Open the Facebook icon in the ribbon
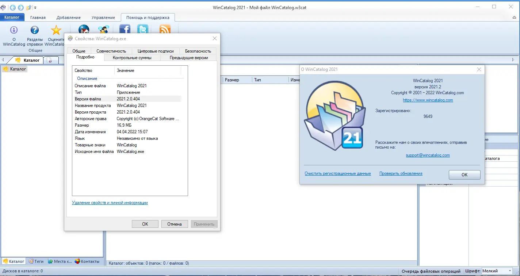The image size is (520, 276). pos(125,29)
